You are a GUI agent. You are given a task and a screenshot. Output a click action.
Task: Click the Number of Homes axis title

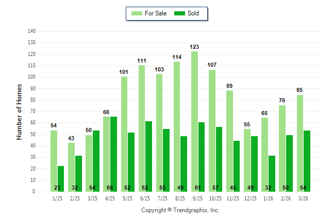pyautogui.click(x=19, y=112)
